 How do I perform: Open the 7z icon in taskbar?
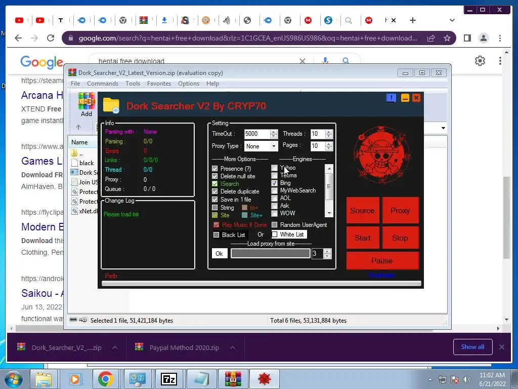pyautogui.click(x=168, y=379)
